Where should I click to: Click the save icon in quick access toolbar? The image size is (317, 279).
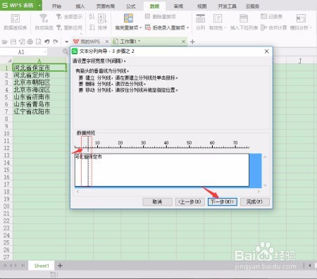pos(13,42)
